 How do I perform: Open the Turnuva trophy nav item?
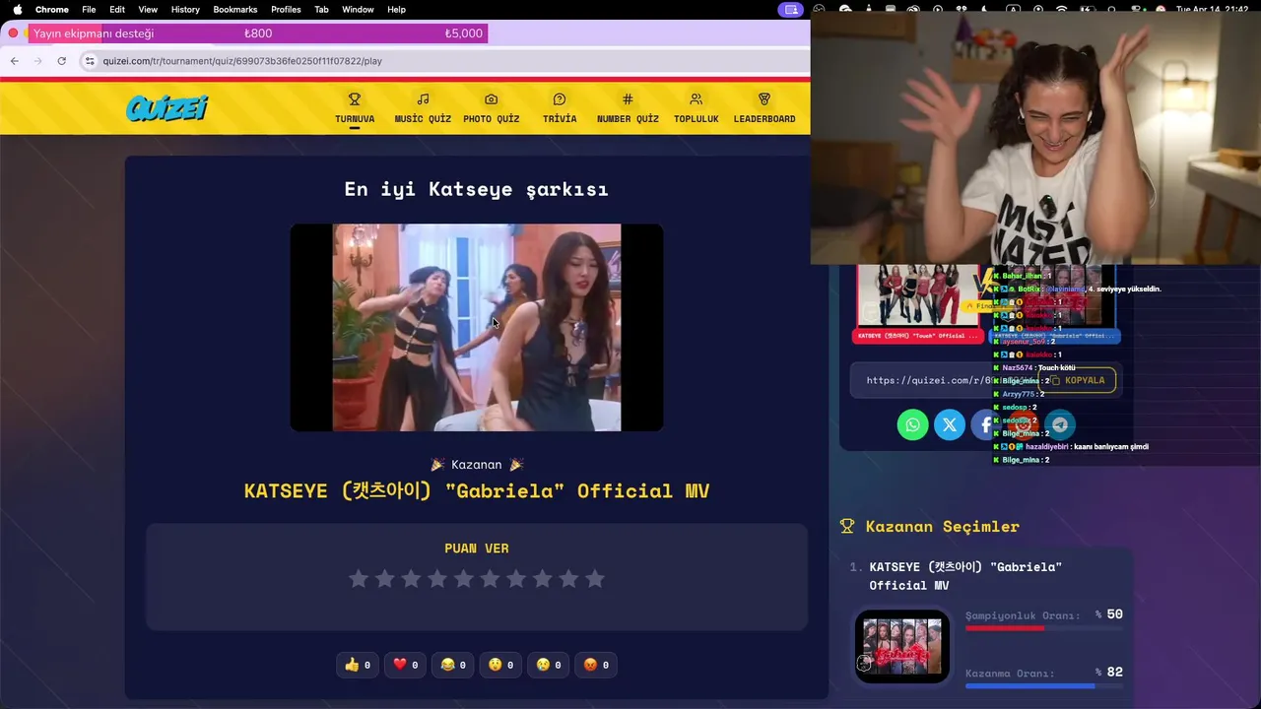coord(355,108)
